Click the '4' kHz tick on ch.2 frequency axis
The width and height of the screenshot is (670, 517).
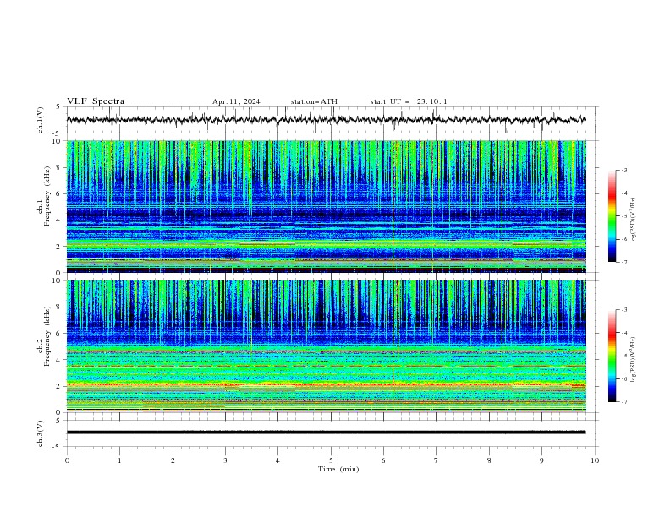(x=58, y=360)
